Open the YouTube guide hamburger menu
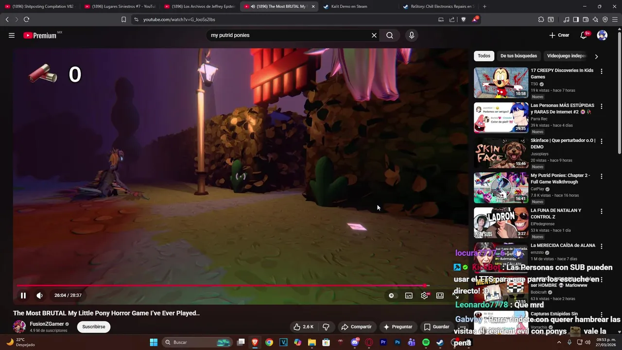Image resolution: width=622 pixels, height=350 pixels. (x=12, y=35)
